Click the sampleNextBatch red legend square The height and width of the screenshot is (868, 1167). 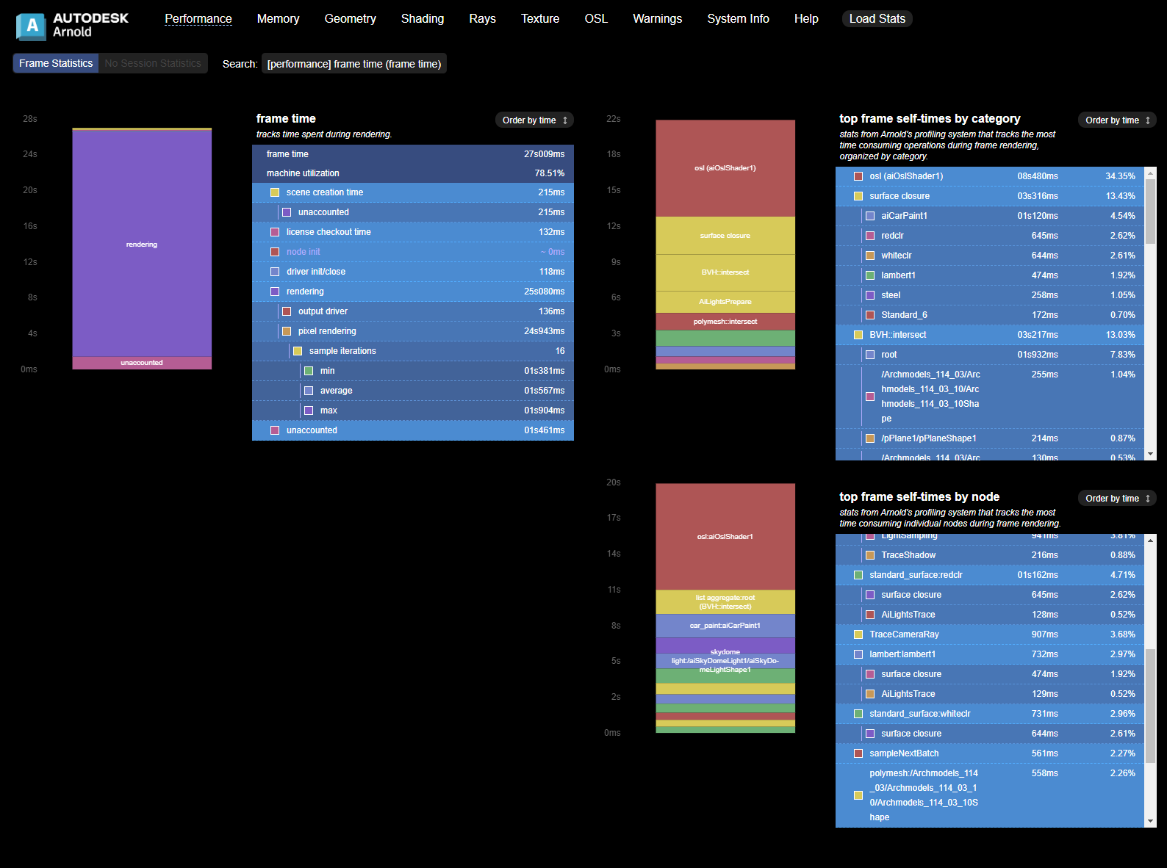click(858, 753)
